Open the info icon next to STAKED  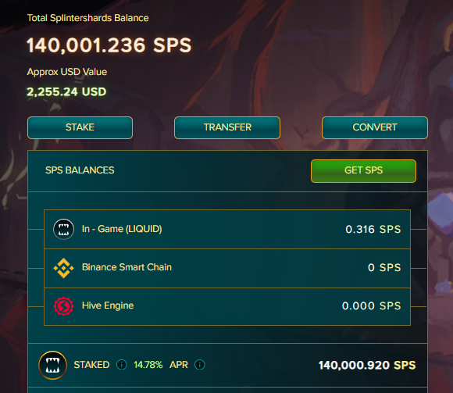121,365
